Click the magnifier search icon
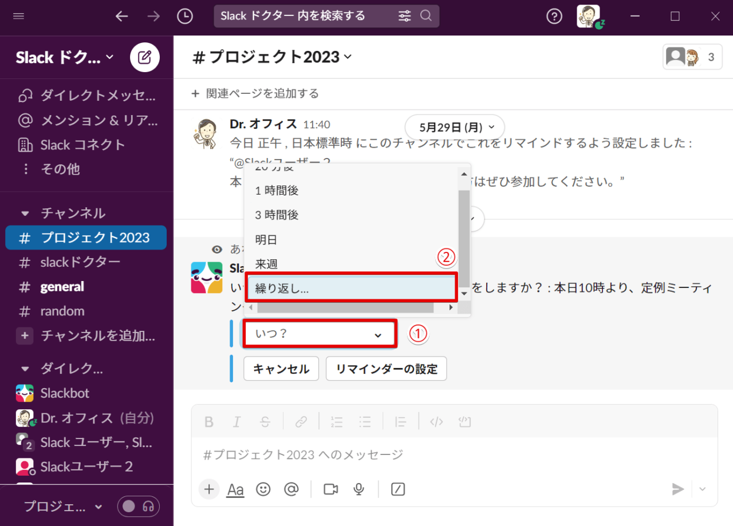This screenshot has height=526, width=733. click(x=426, y=15)
